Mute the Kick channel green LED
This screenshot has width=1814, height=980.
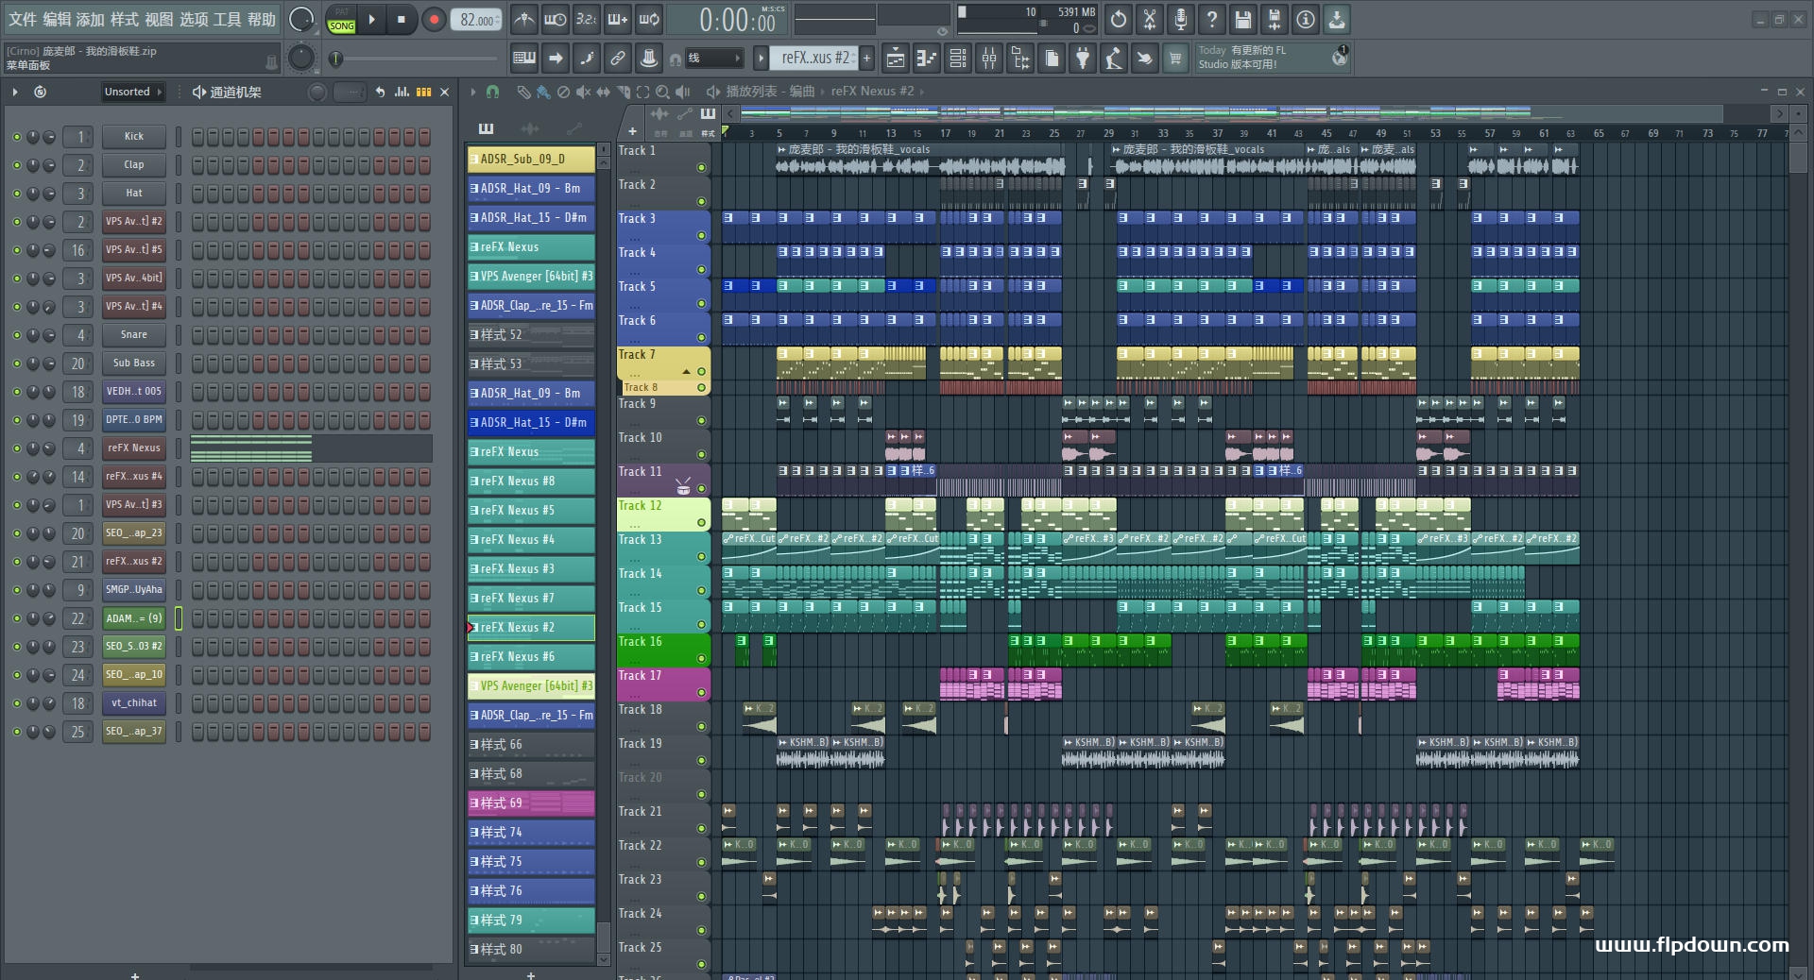[17, 137]
